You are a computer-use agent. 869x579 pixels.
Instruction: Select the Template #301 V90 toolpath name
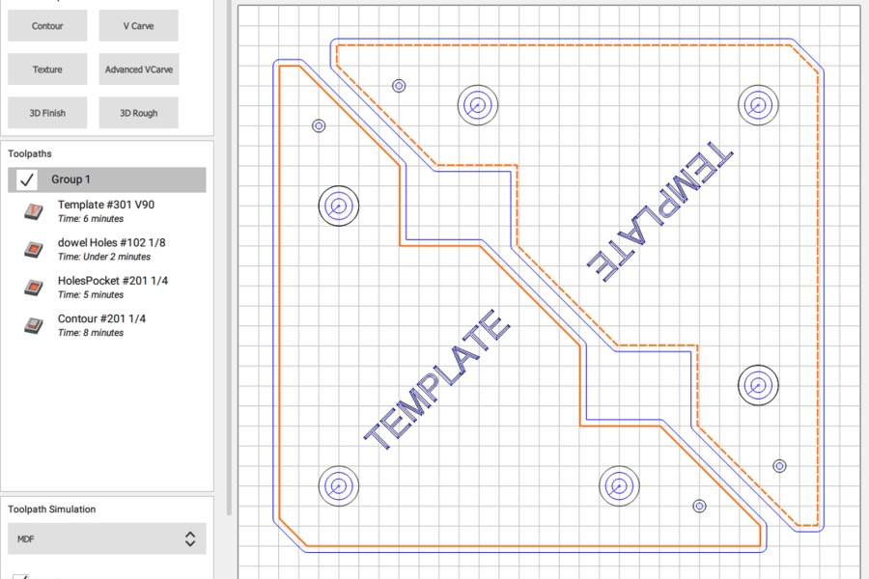click(106, 205)
